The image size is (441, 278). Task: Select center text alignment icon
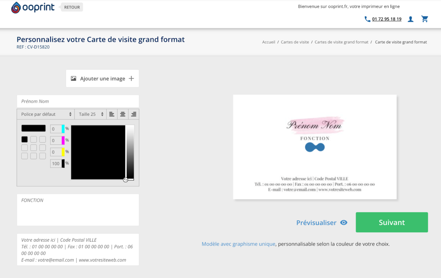click(122, 114)
